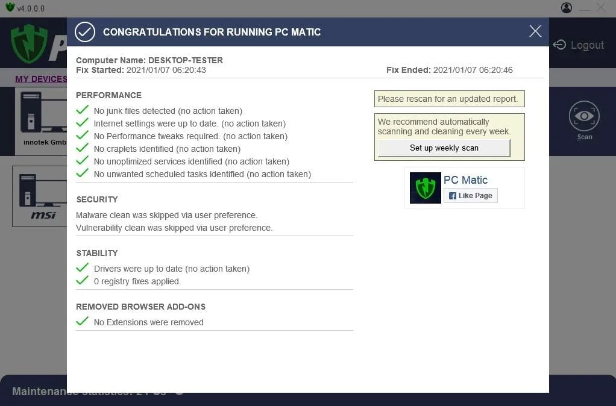This screenshot has height=406, width=616.
Task: Click 'Vulnerability clean was skipped via user preference.'
Action: [174, 228]
